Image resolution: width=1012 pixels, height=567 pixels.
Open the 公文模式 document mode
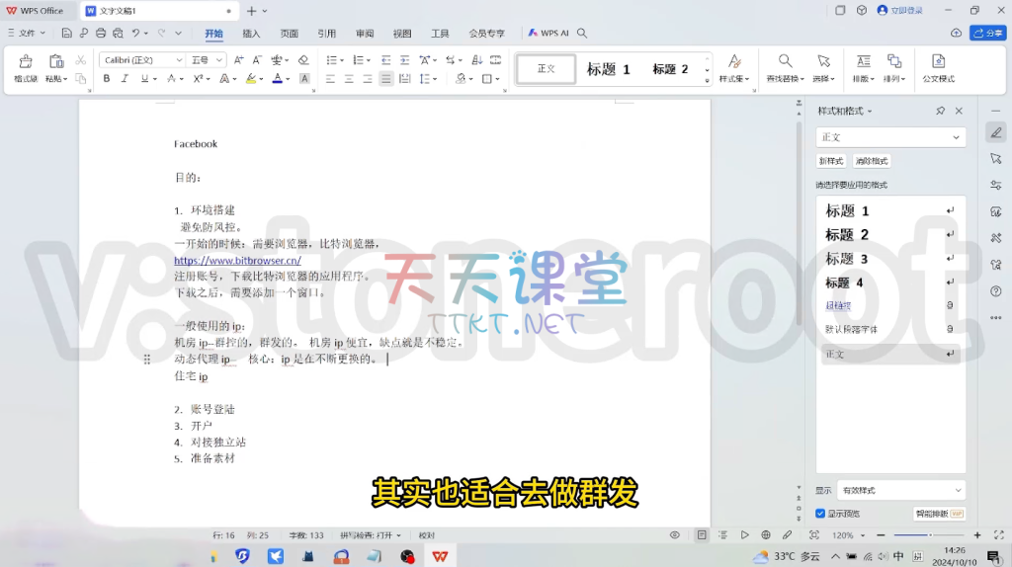point(938,67)
